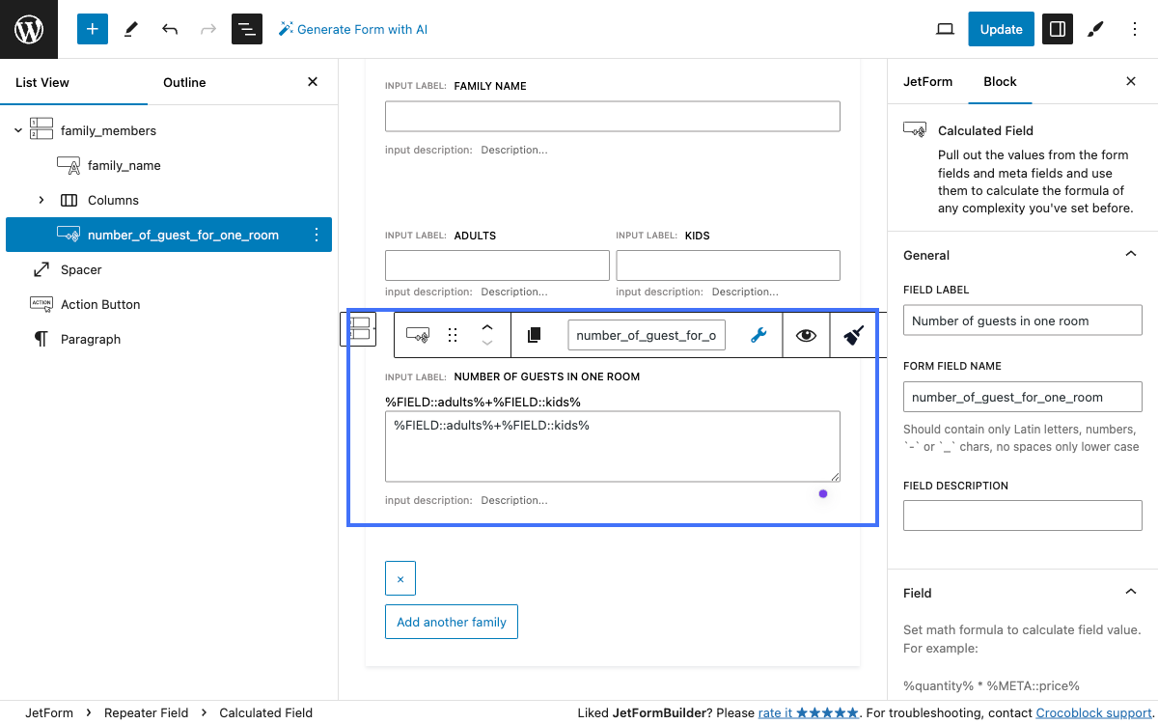Click the copy icon in block toolbar
Screen dimensions: 1158x724
click(x=535, y=335)
